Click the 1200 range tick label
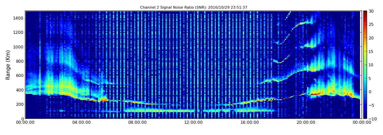Image resolution: width=383 pixels, height=135 pixels. 19,33
